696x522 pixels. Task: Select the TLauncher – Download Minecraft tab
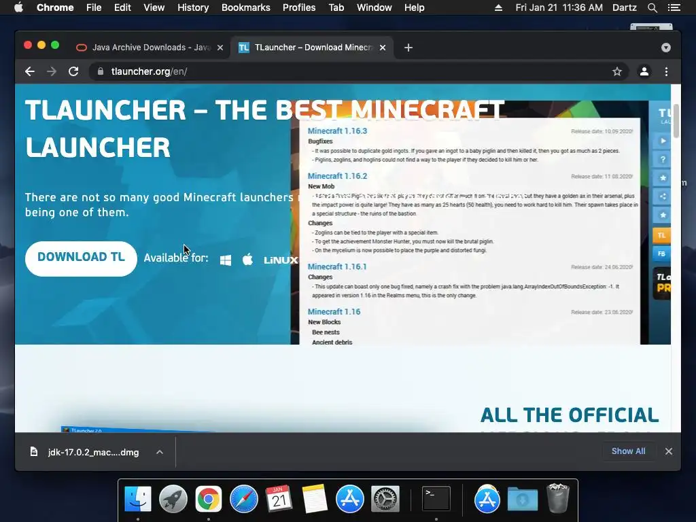(x=311, y=48)
